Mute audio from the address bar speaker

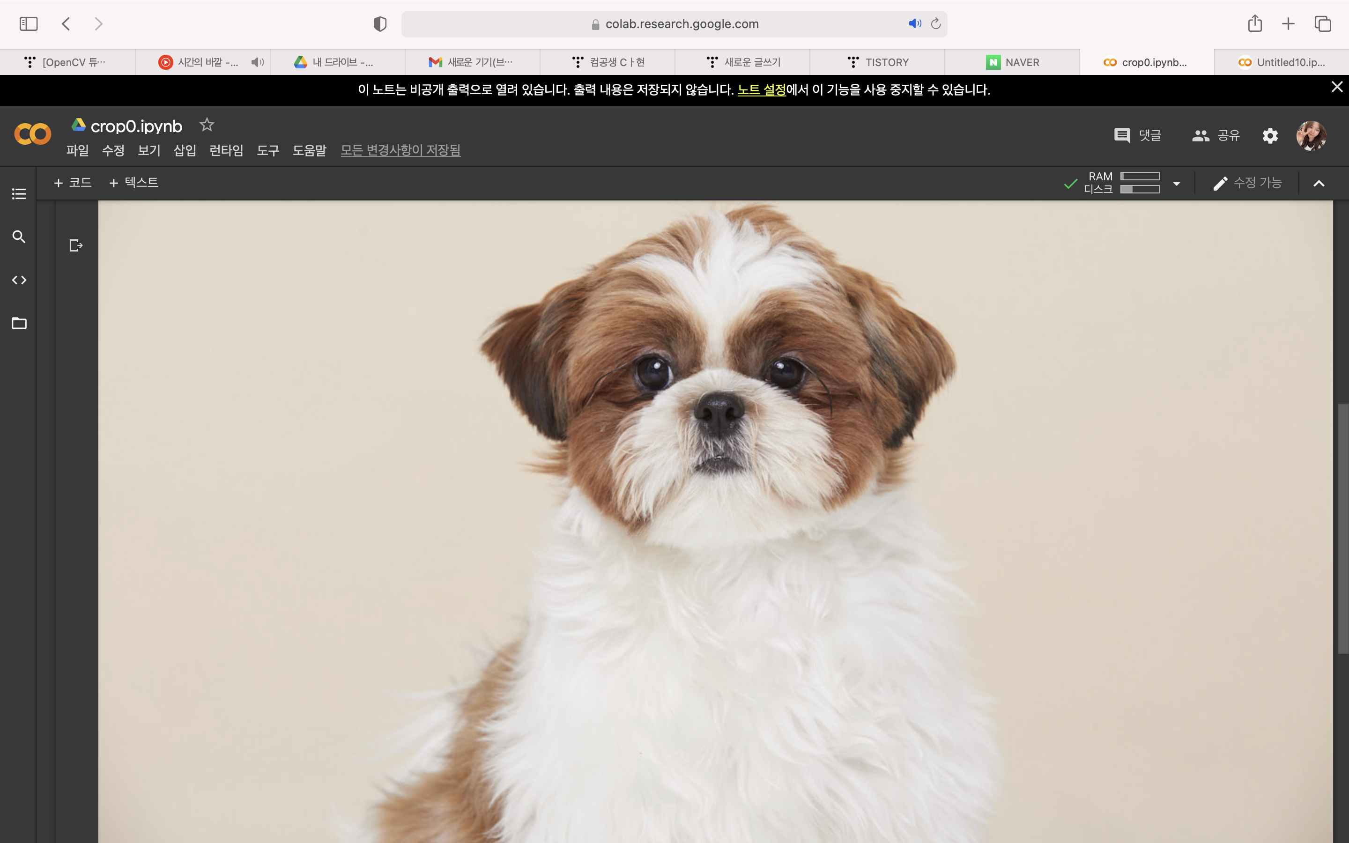(914, 23)
